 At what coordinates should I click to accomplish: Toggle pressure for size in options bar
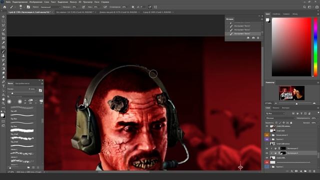click(150, 7)
